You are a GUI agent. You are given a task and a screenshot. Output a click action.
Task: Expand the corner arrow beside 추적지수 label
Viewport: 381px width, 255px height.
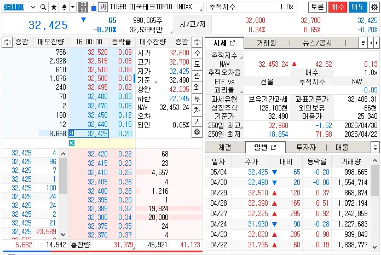[241, 57]
